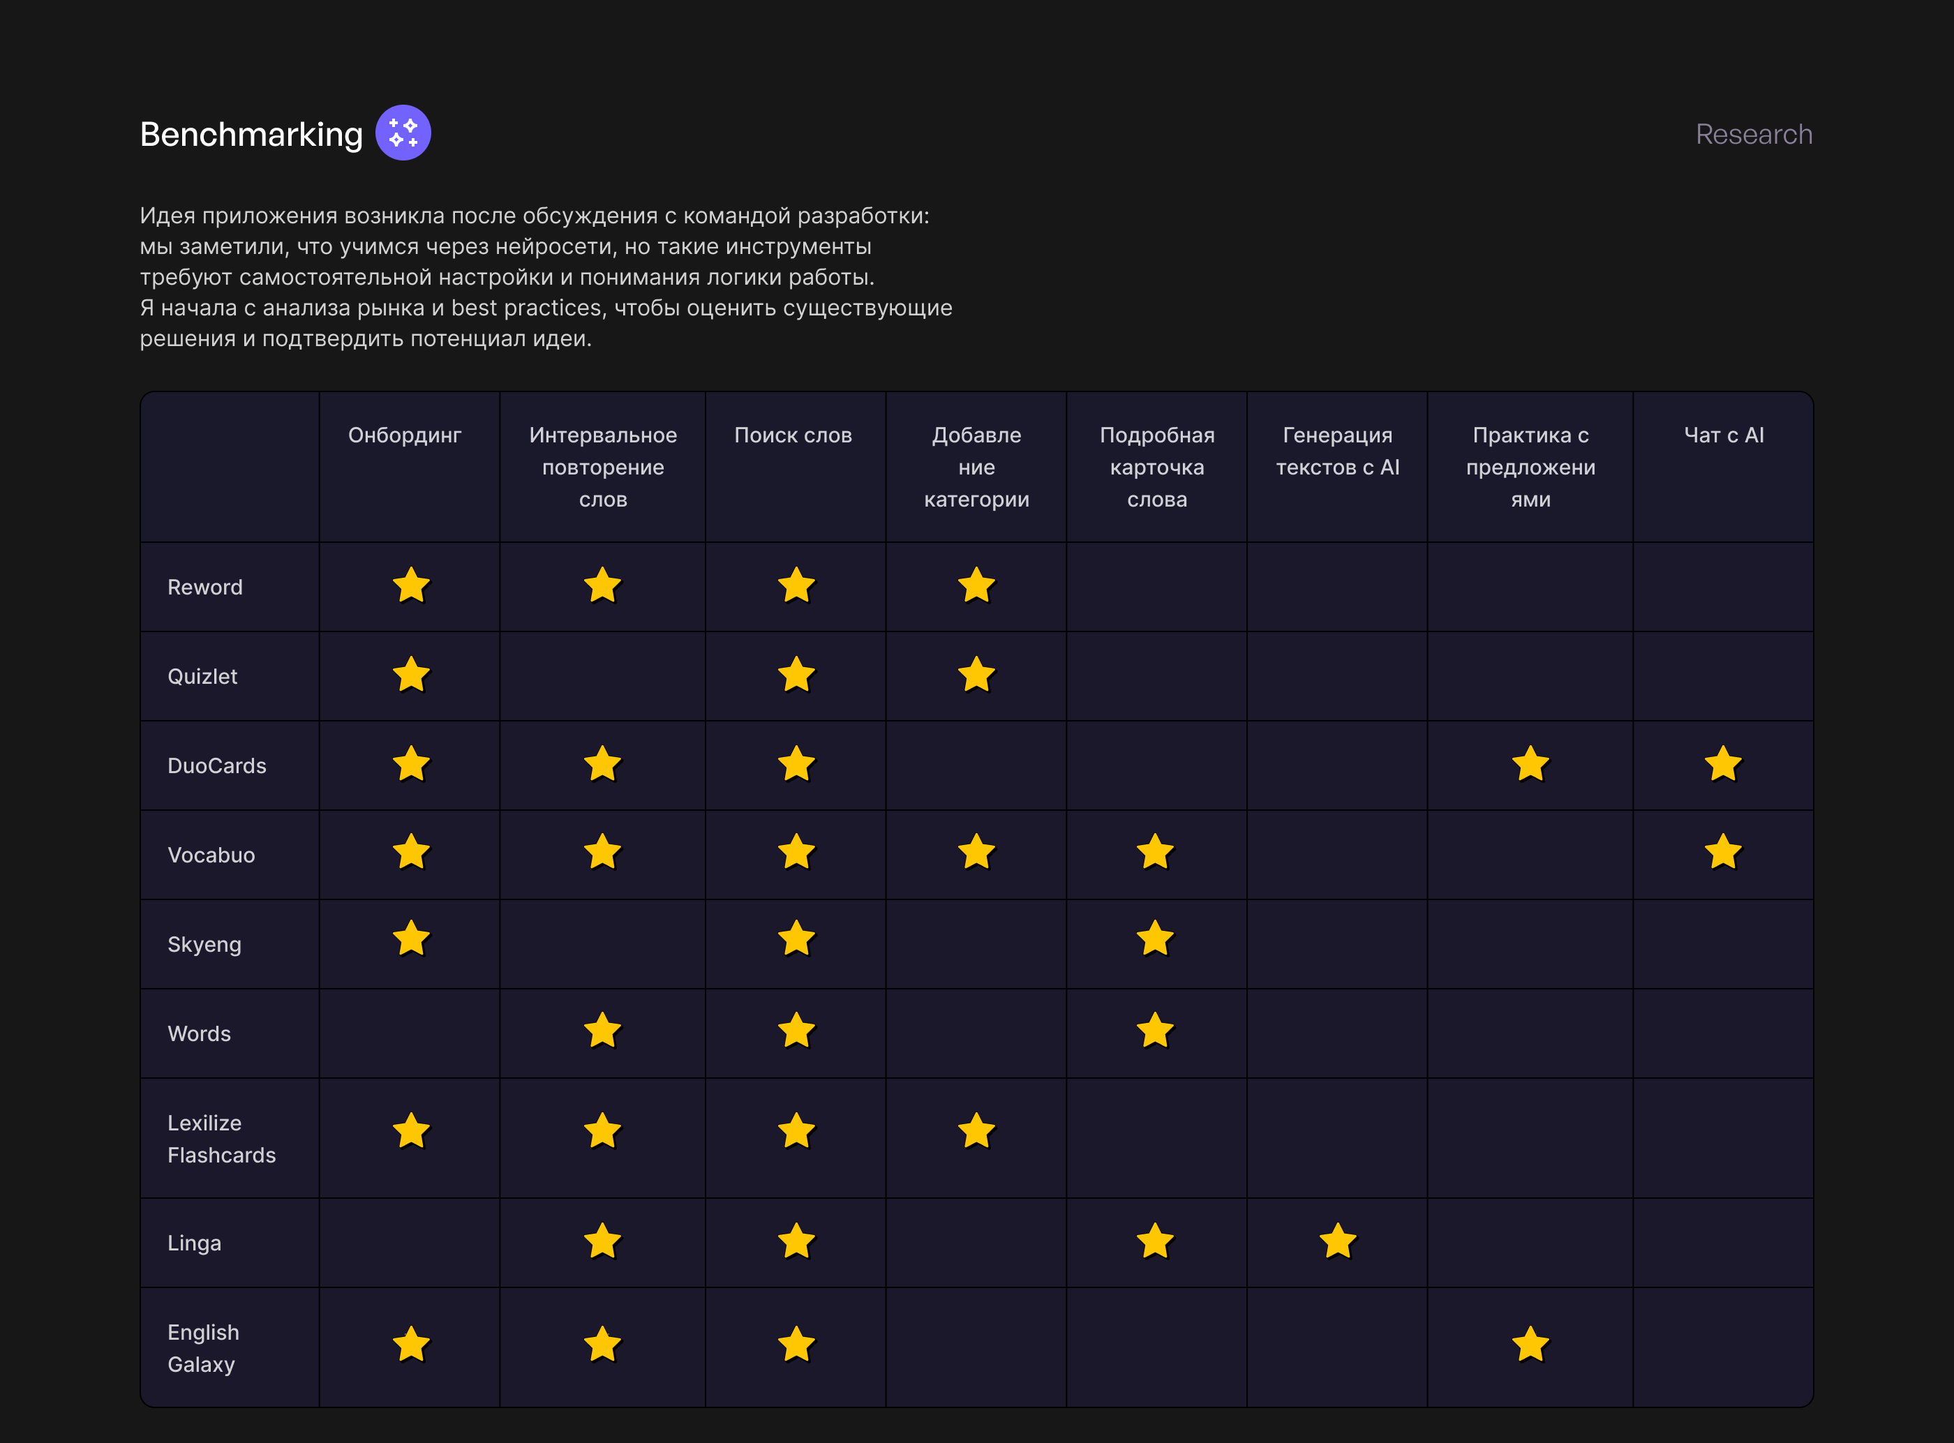Image resolution: width=1954 pixels, height=1443 pixels.
Task: Click the purple sparkle icon beside Benchmarking
Action: (x=403, y=133)
